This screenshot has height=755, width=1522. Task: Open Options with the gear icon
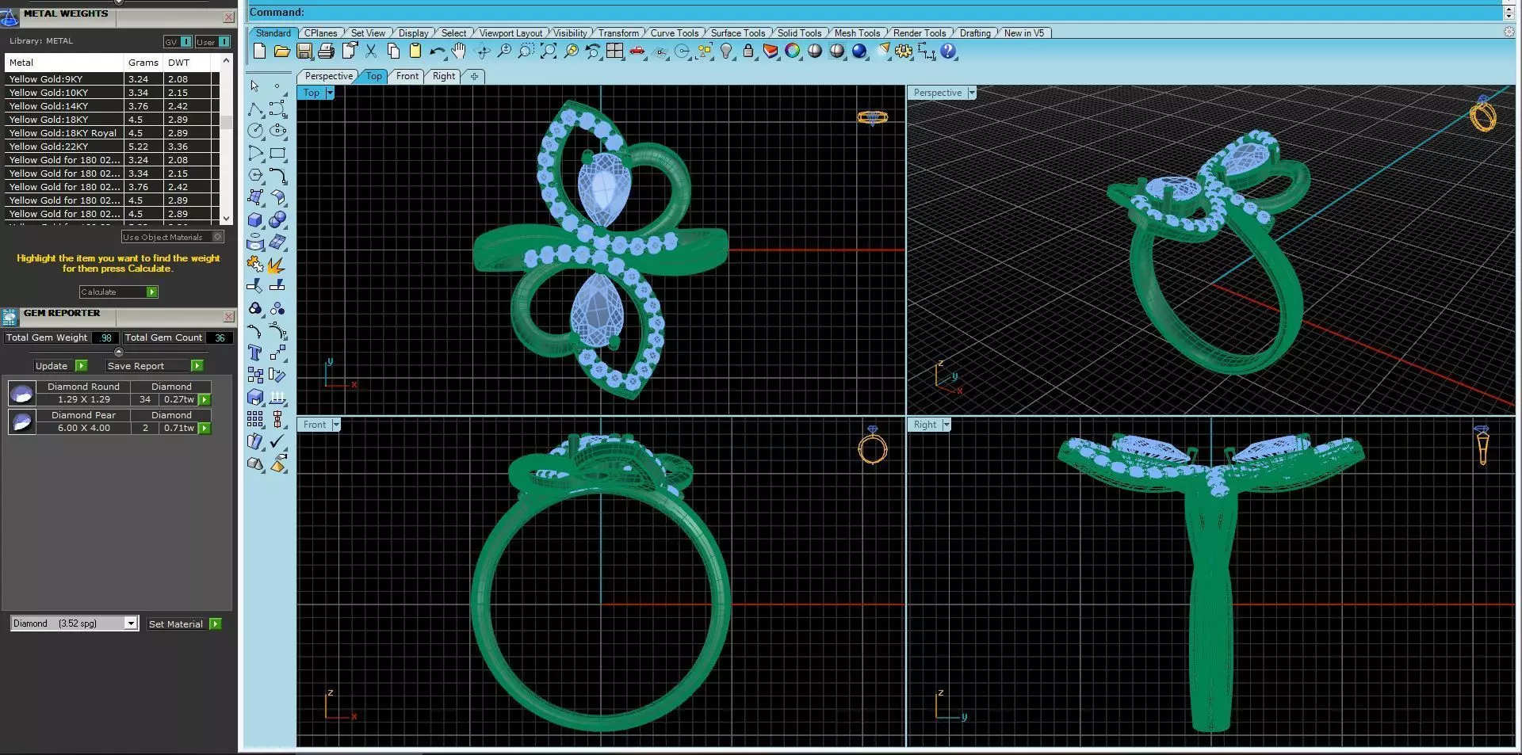(x=904, y=51)
